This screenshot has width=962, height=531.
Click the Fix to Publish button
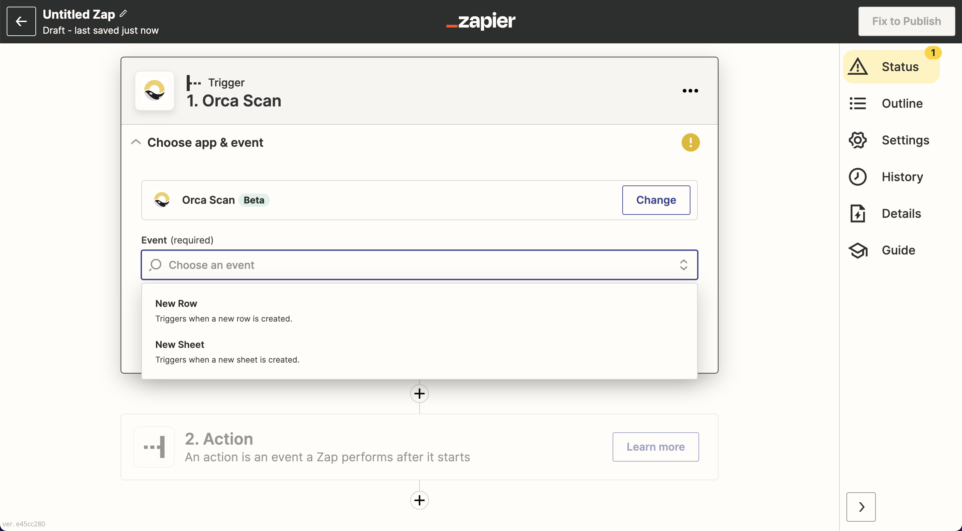tap(907, 20)
